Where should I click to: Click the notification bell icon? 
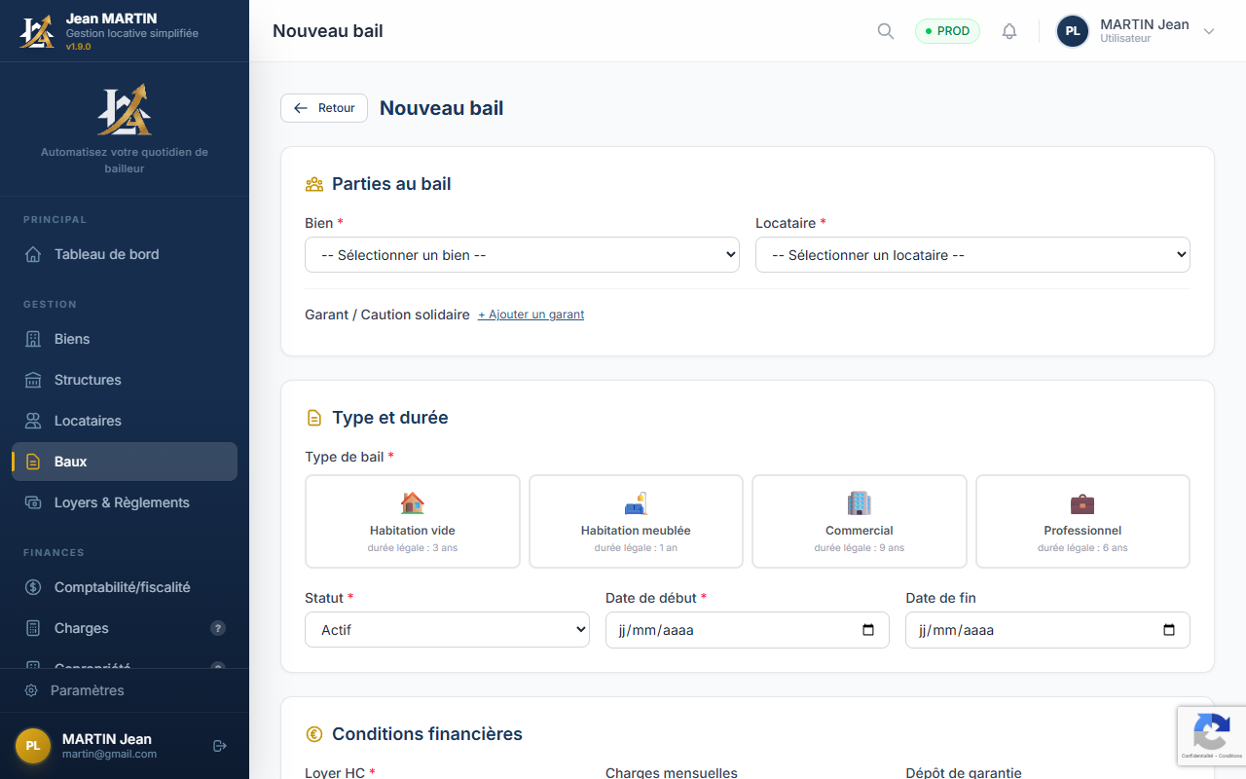pos(1009,30)
